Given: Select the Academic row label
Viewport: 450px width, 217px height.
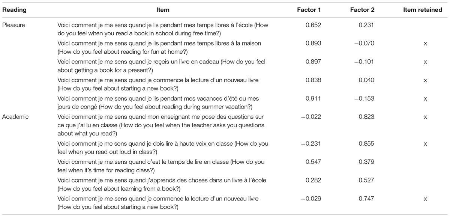Looking at the screenshot, I should (x=15, y=117).
